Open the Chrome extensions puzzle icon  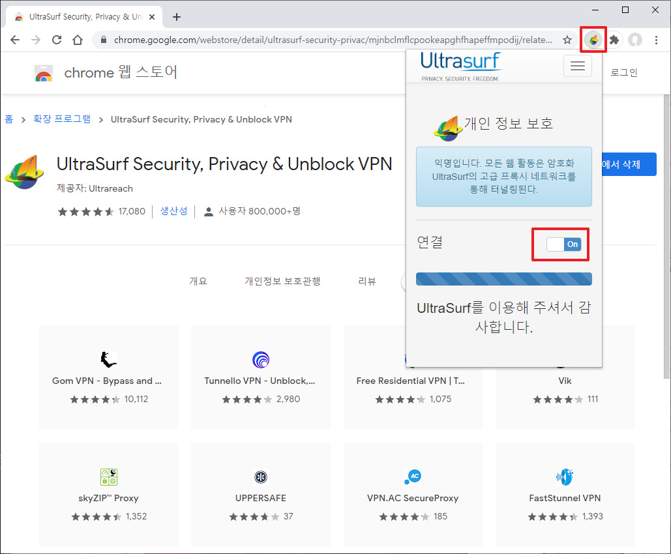click(x=614, y=40)
